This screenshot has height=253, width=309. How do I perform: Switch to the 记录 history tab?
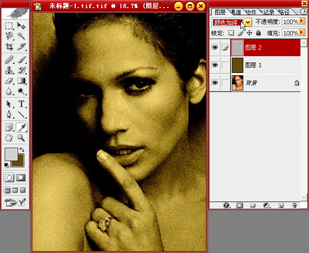pos(268,12)
